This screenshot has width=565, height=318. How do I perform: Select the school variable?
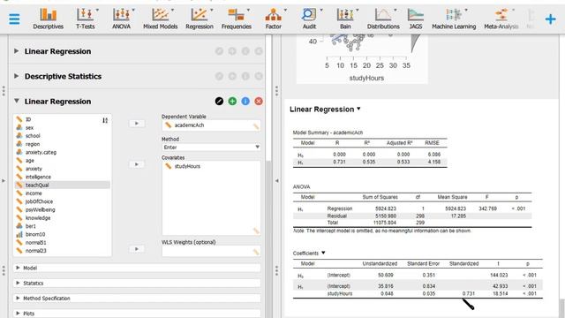(63, 136)
